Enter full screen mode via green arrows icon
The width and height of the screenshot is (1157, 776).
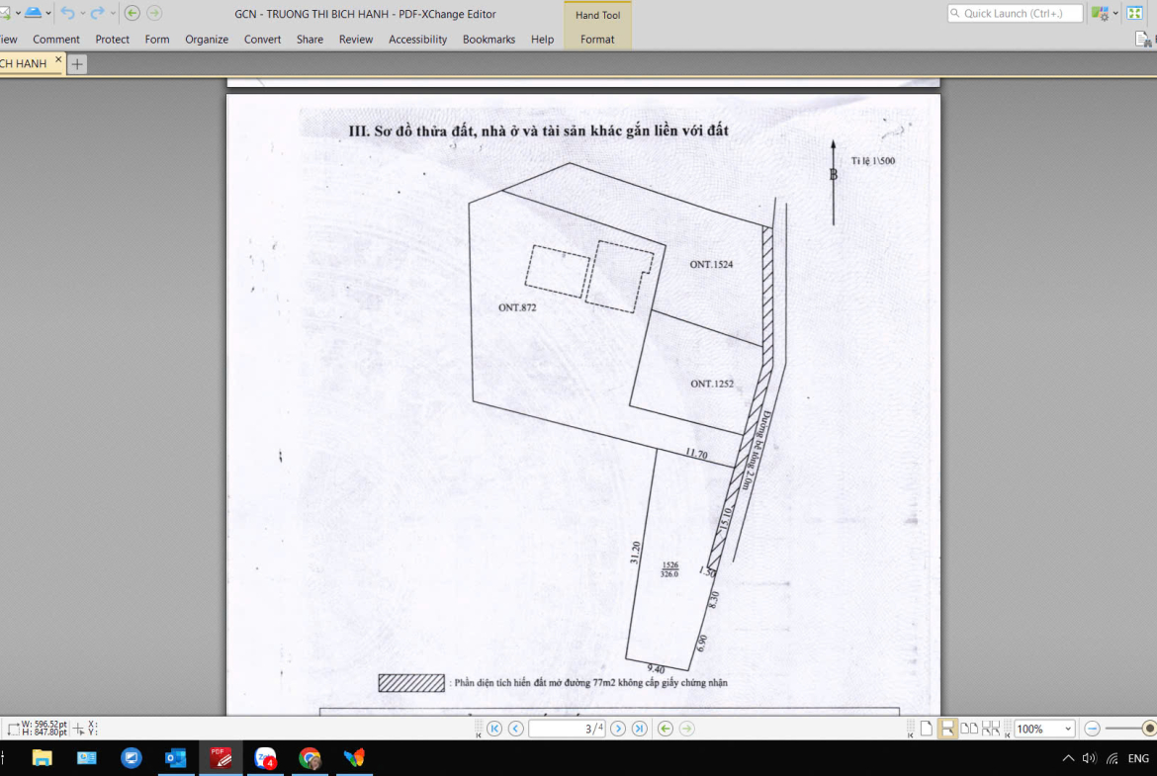click(1135, 13)
